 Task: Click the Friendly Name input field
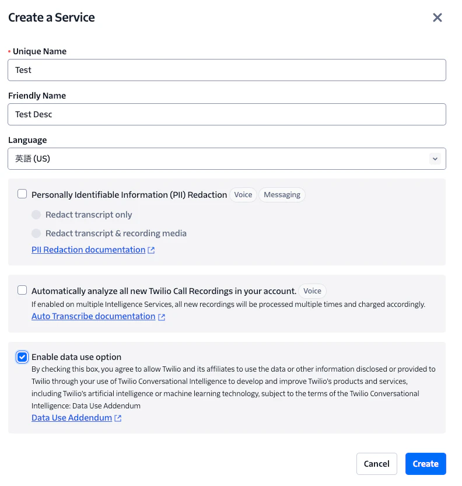click(226, 114)
